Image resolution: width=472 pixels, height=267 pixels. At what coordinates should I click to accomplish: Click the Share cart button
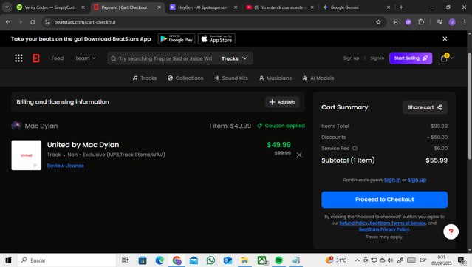tap(425, 107)
